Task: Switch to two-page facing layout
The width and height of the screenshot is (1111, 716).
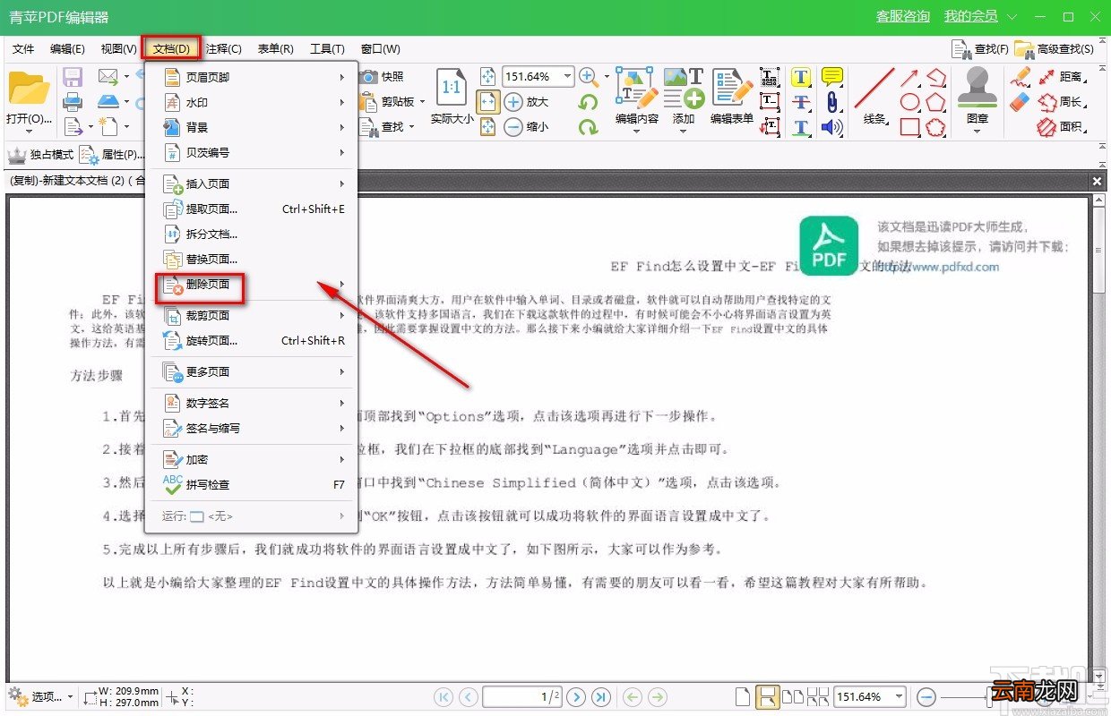Action: click(x=793, y=696)
